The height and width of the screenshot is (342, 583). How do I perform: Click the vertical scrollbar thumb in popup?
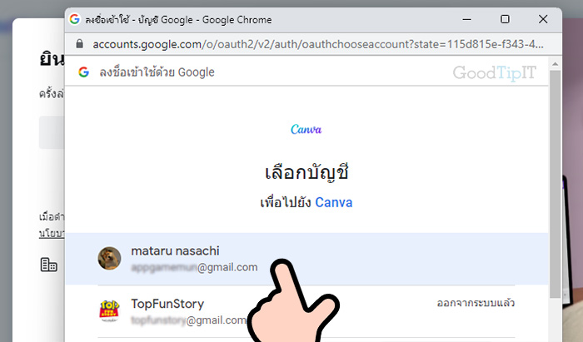556,184
